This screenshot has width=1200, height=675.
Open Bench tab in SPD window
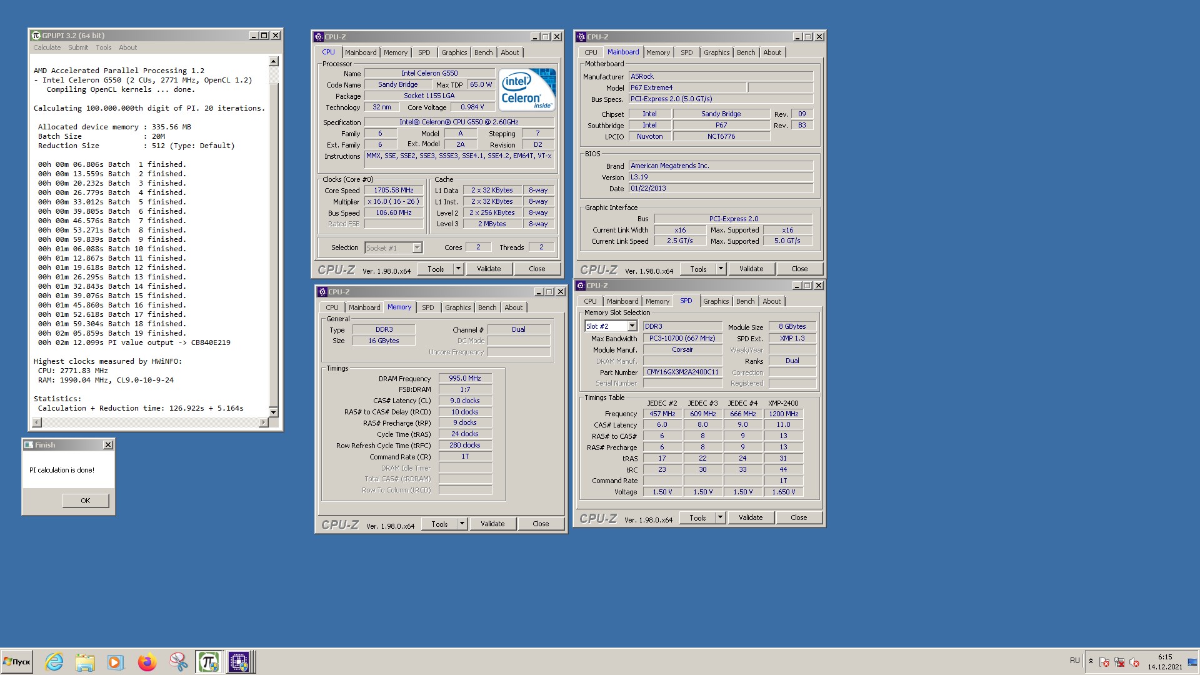coord(745,301)
